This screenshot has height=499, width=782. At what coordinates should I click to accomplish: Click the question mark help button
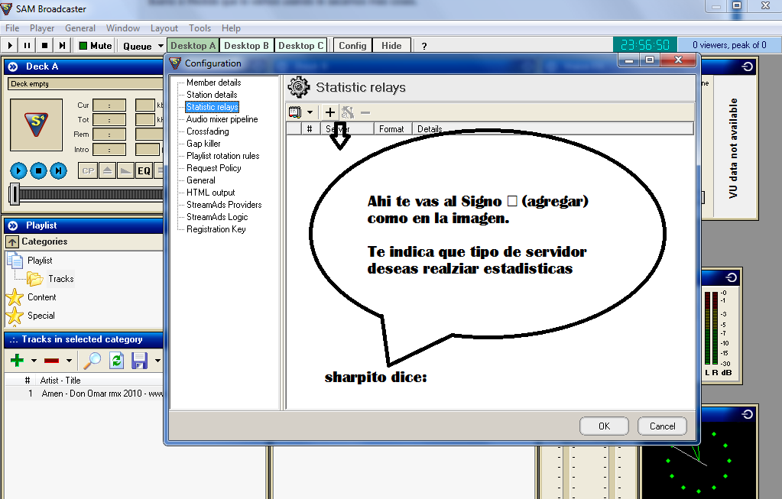coord(424,46)
